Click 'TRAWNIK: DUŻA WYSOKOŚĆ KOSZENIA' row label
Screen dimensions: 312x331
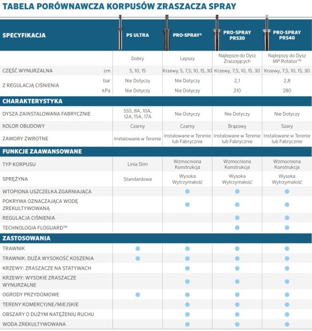[x=48, y=259]
